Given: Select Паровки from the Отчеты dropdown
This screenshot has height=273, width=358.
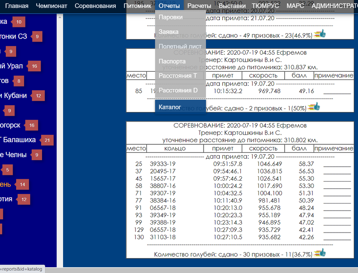Looking at the screenshot, I should [180, 17].
